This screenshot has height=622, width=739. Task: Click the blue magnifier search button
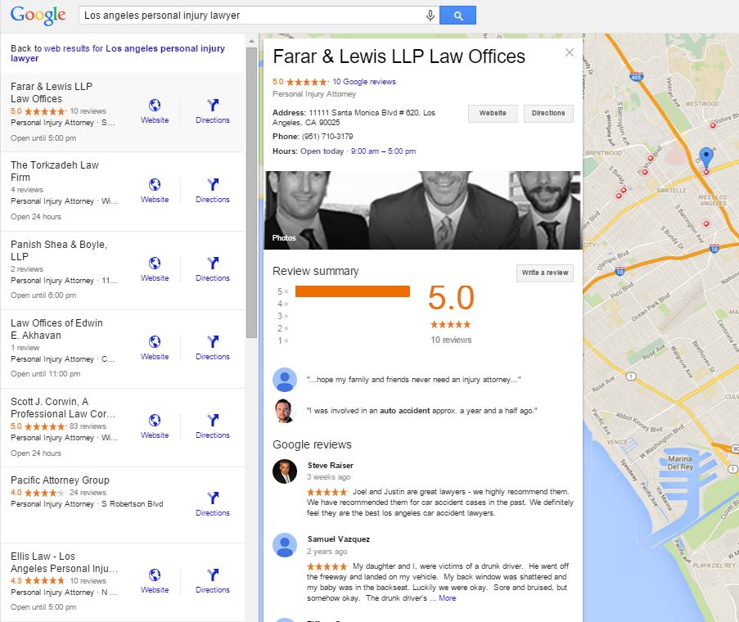coord(457,16)
